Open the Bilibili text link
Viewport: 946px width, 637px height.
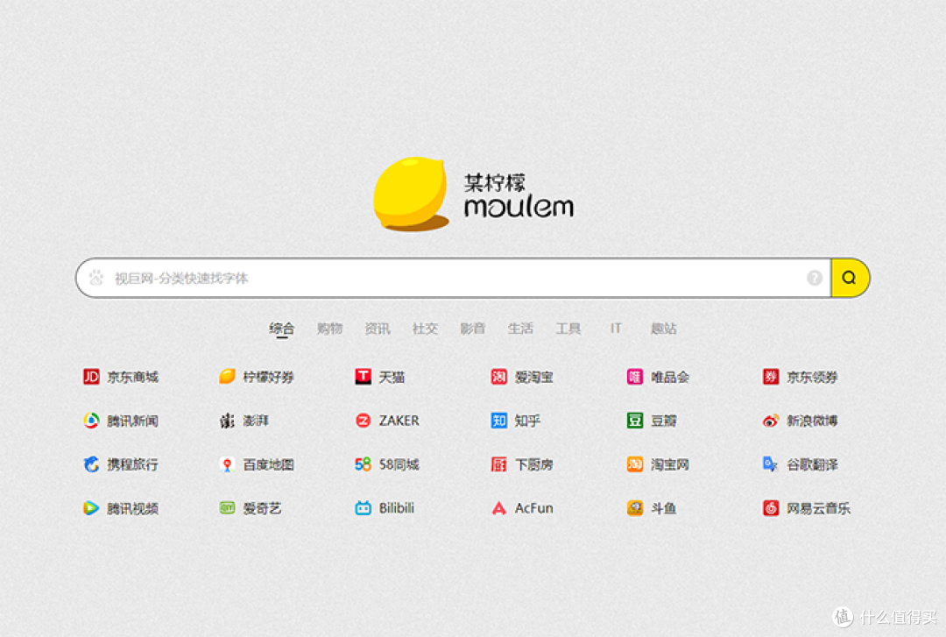pyautogui.click(x=397, y=508)
